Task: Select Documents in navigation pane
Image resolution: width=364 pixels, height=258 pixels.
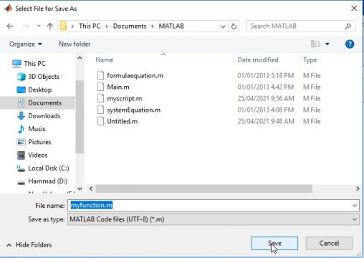Action: (44, 103)
